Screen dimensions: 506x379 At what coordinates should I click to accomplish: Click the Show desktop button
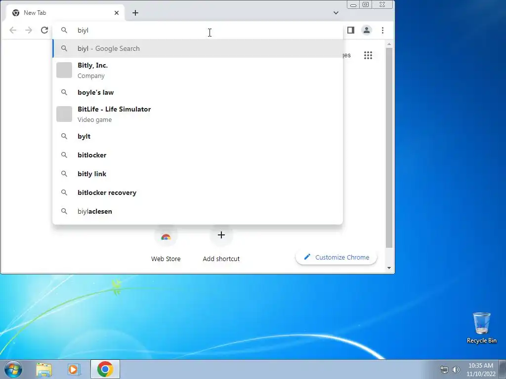(x=503, y=369)
